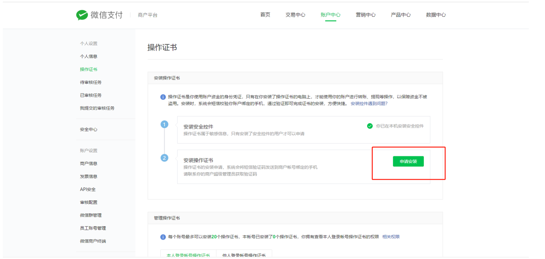Image resolution: width=545 pixels, height=259 pixels.
Task: Switch to 产品中心 navigation item
Action: coord(401,15)
